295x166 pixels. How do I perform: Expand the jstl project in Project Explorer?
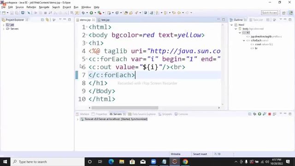4,25
